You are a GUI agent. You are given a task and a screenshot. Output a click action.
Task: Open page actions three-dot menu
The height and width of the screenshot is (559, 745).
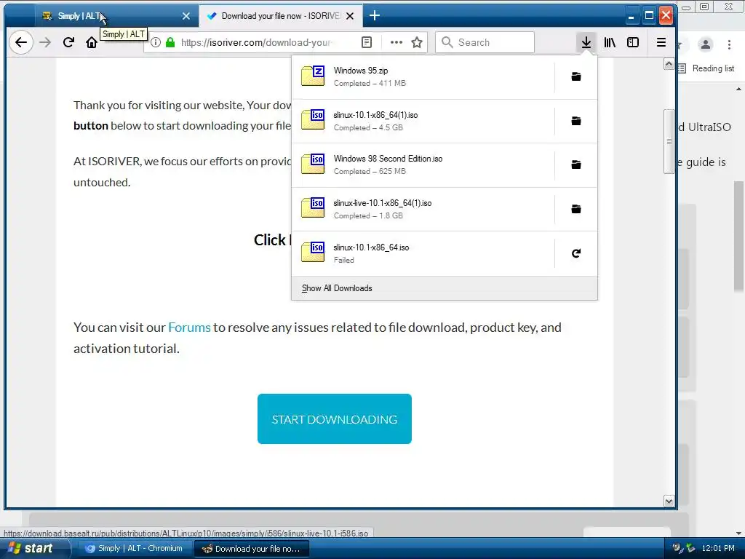pos(397,43)
